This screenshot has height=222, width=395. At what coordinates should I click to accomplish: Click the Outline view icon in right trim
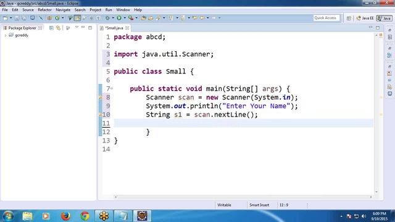point(389,55)
